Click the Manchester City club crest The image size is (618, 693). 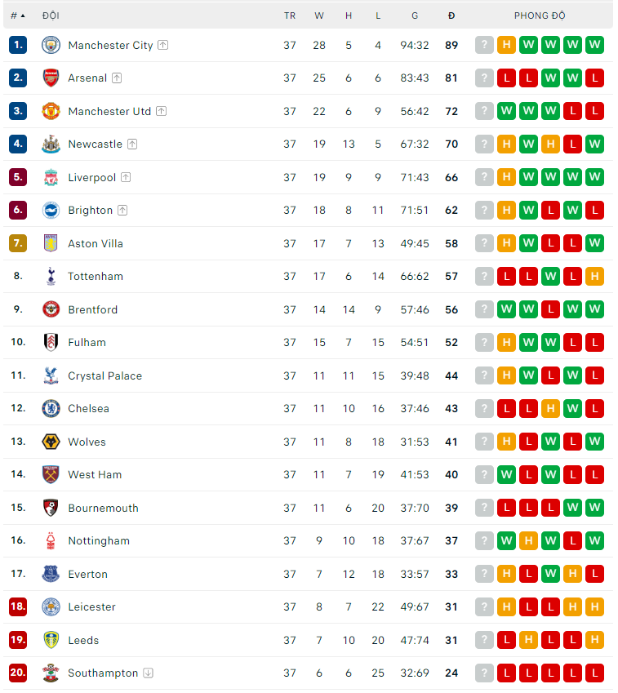[51, 45]
